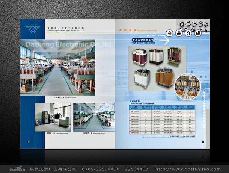Open the laboratory corner photo

[x=52, y=116]
